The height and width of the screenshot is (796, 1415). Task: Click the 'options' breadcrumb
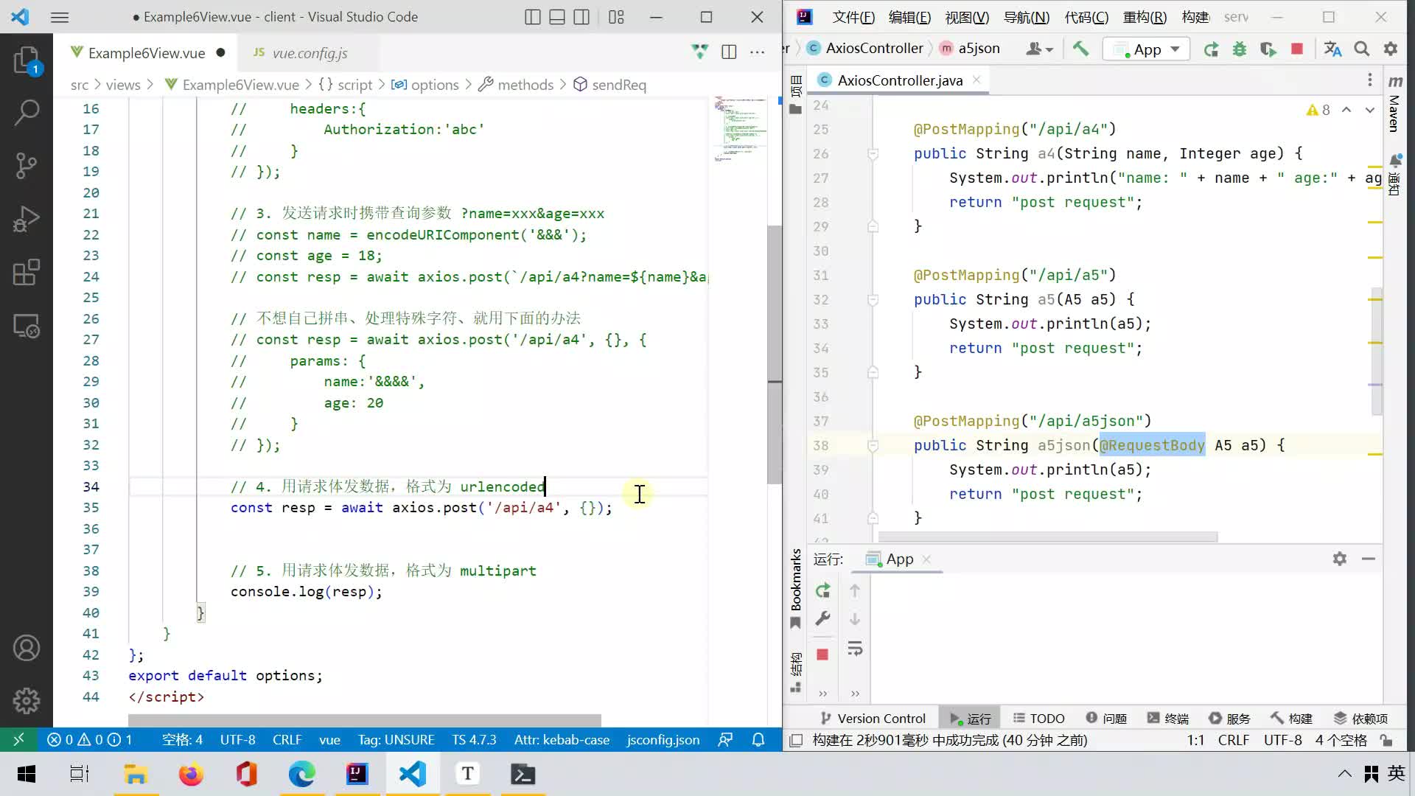coord(435,85)
